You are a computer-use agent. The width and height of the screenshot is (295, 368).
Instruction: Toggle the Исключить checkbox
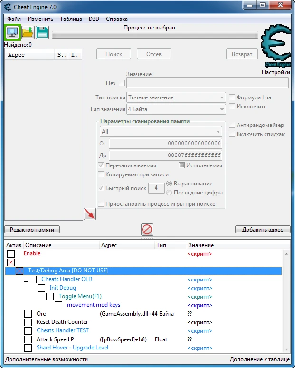coord(232,107)
